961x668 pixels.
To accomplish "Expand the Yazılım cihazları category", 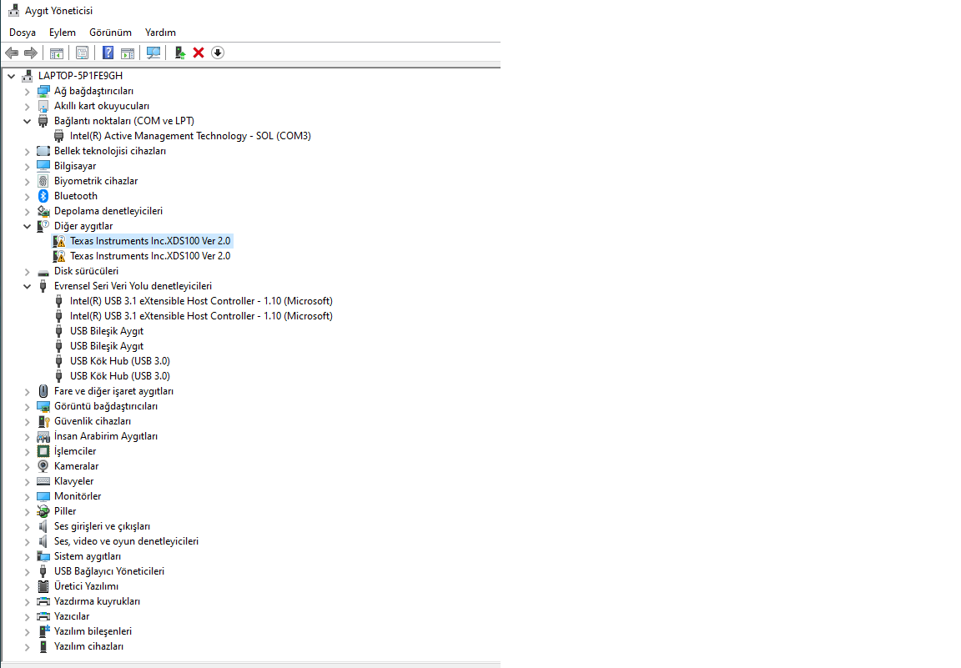I will pyautogui.click(x=27, y=646).
